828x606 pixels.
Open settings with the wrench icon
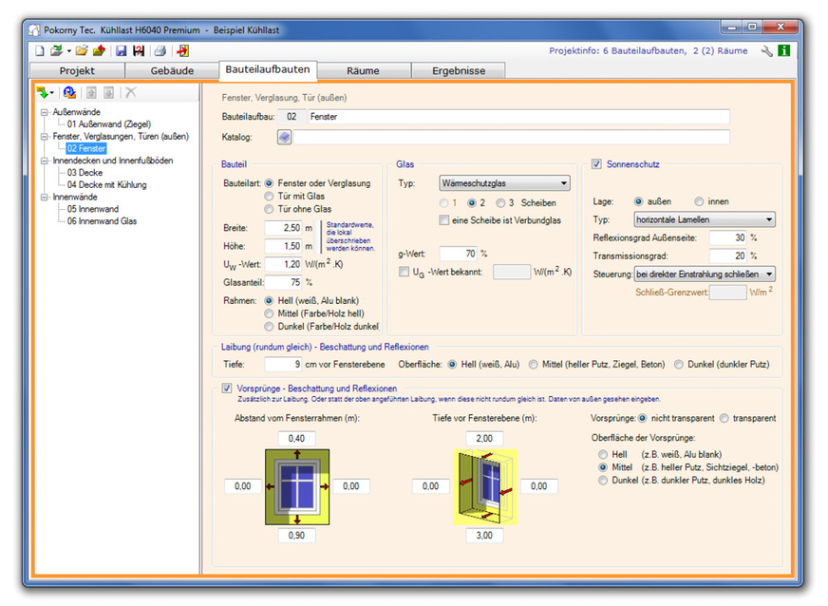(x=767, y=50)
